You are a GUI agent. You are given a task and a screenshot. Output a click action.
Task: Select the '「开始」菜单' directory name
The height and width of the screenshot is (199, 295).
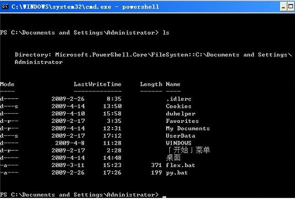click(x=188, y=150)
